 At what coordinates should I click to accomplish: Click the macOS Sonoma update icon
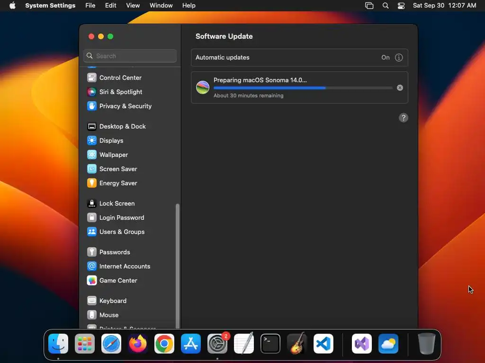pyautogui.click(x=203, y=87)
